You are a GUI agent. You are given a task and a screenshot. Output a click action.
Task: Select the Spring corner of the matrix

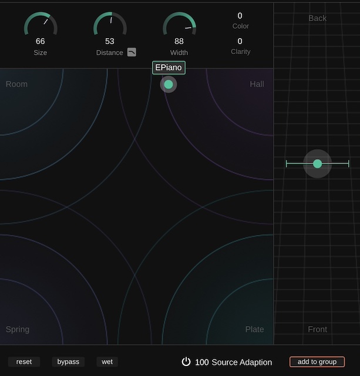pyautogui.click(x=18, y=330)
